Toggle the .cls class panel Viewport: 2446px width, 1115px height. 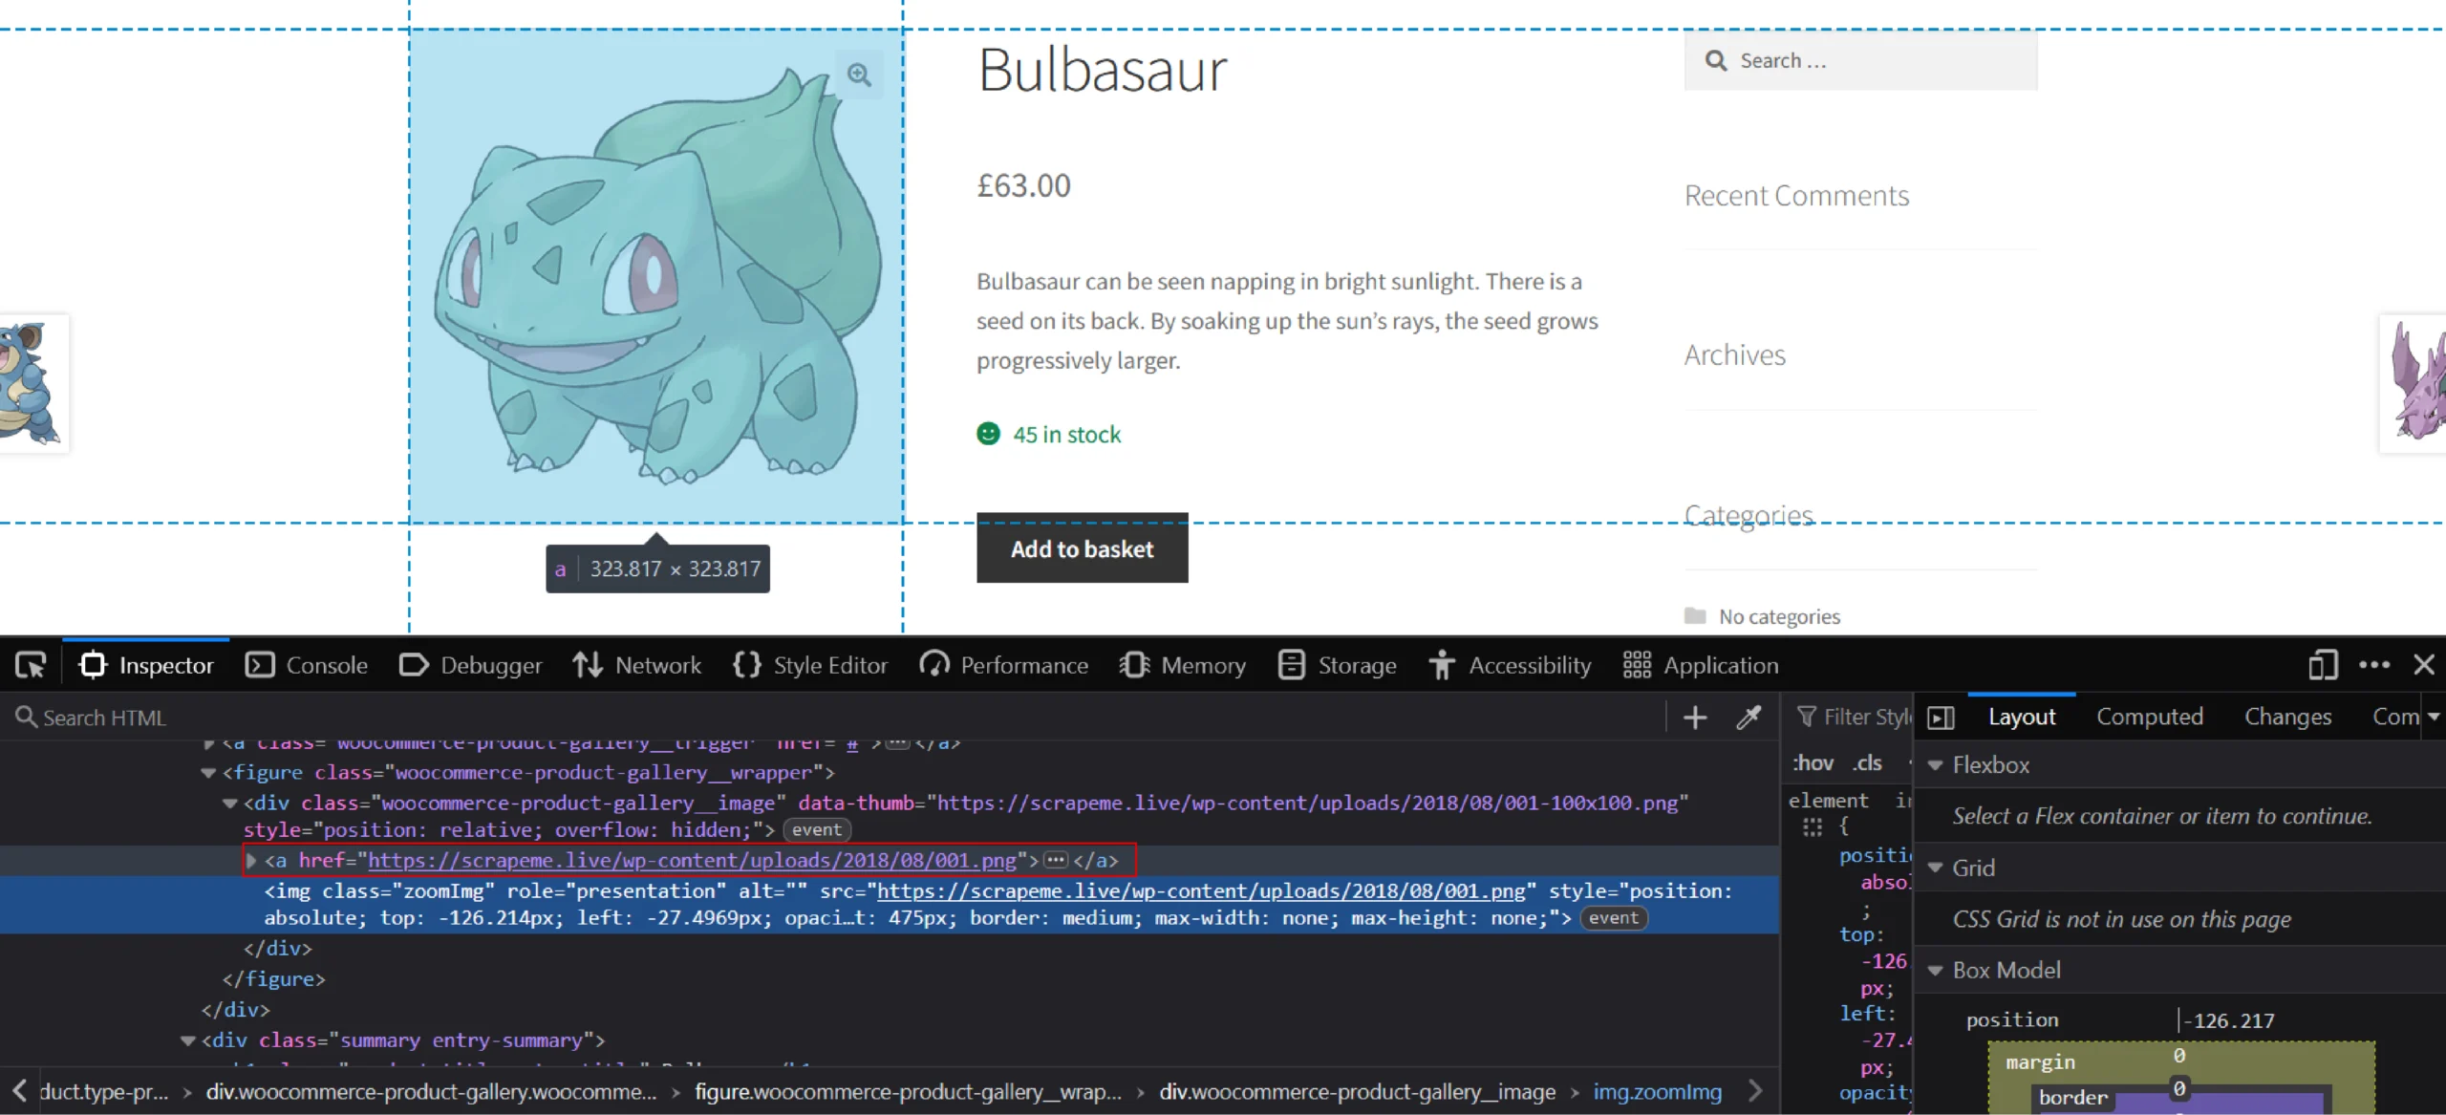pos(1867,762)
